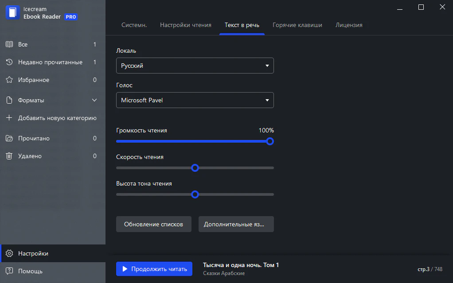Click the 'Форматы' file icon
Viewport: 453px width, 283px height.
click(9, 101)
